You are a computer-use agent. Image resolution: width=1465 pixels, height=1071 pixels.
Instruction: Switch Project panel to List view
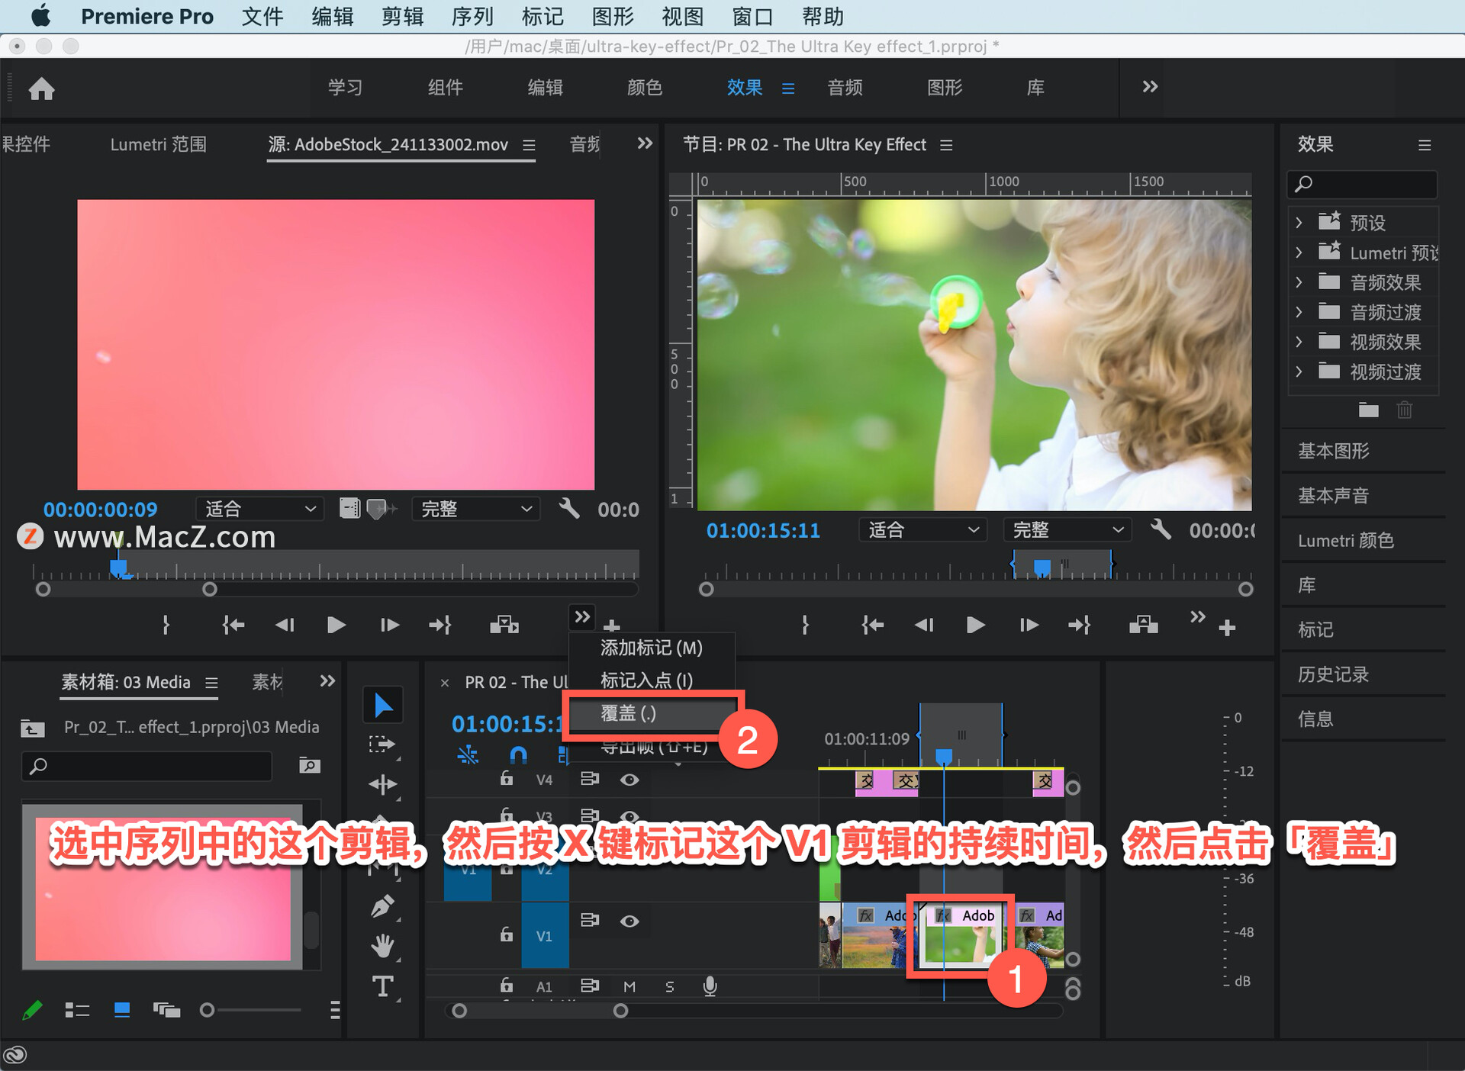(77, 1011)
